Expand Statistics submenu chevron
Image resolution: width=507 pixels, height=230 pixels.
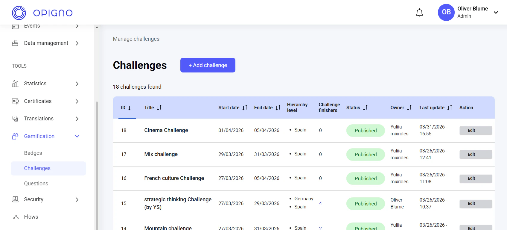(77, 84)
